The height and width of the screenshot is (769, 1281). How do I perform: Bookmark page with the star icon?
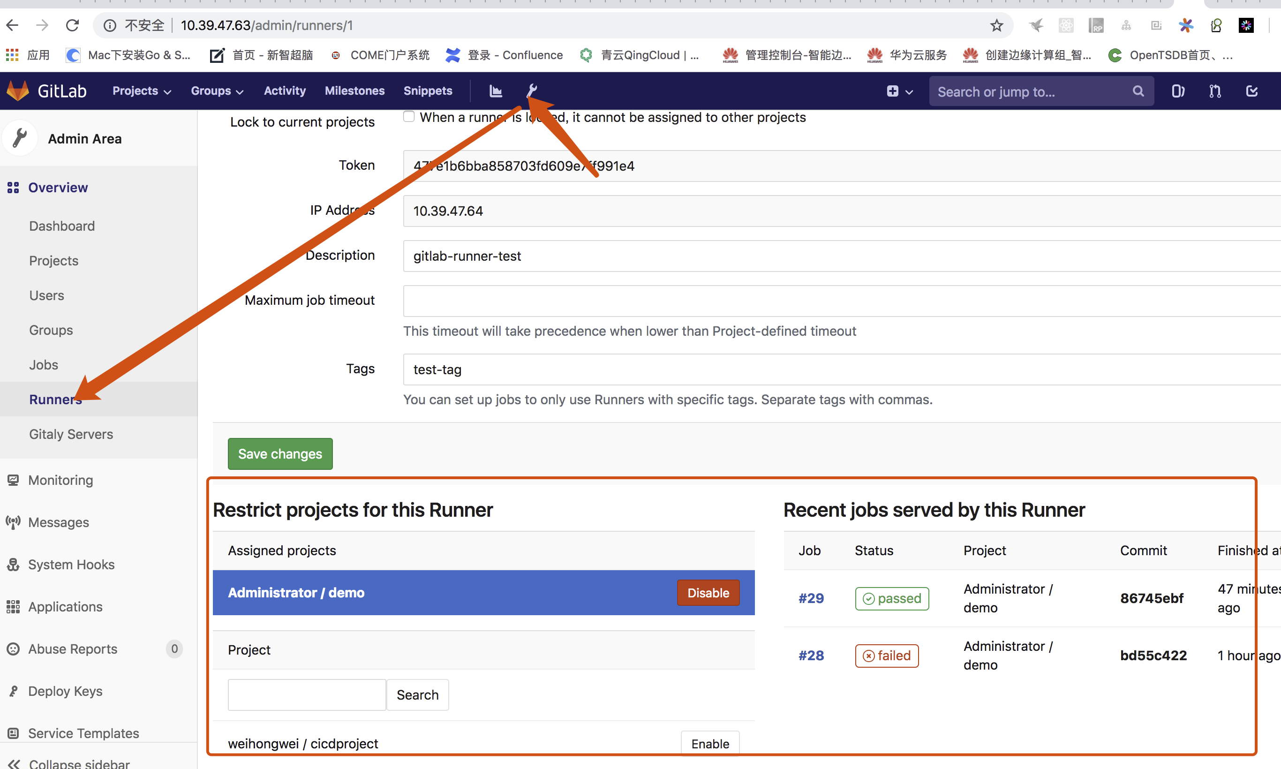click(996, 25)
